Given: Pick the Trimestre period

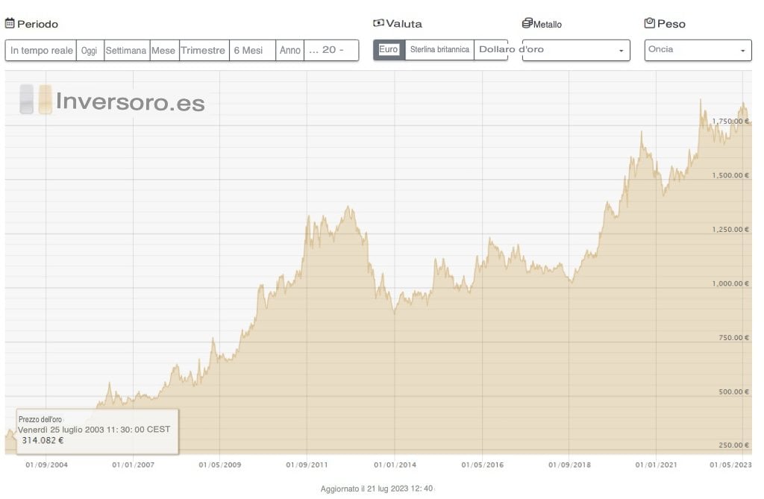Looking at the screenshot, I should (203, 51).
